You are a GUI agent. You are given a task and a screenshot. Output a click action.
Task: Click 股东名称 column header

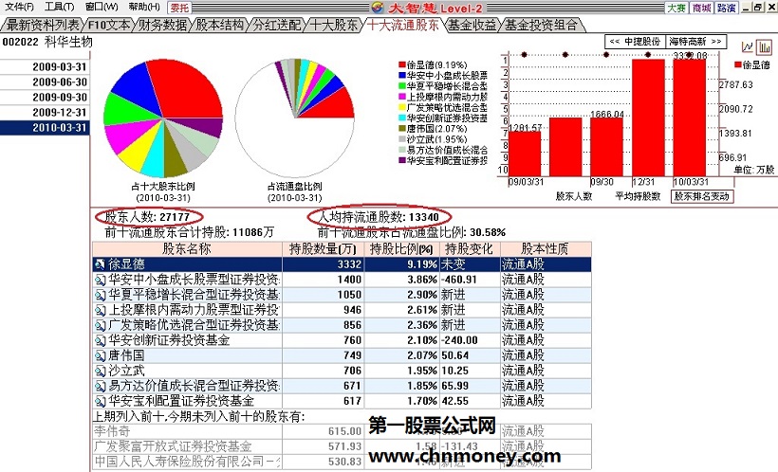click(x=187, y=249)
